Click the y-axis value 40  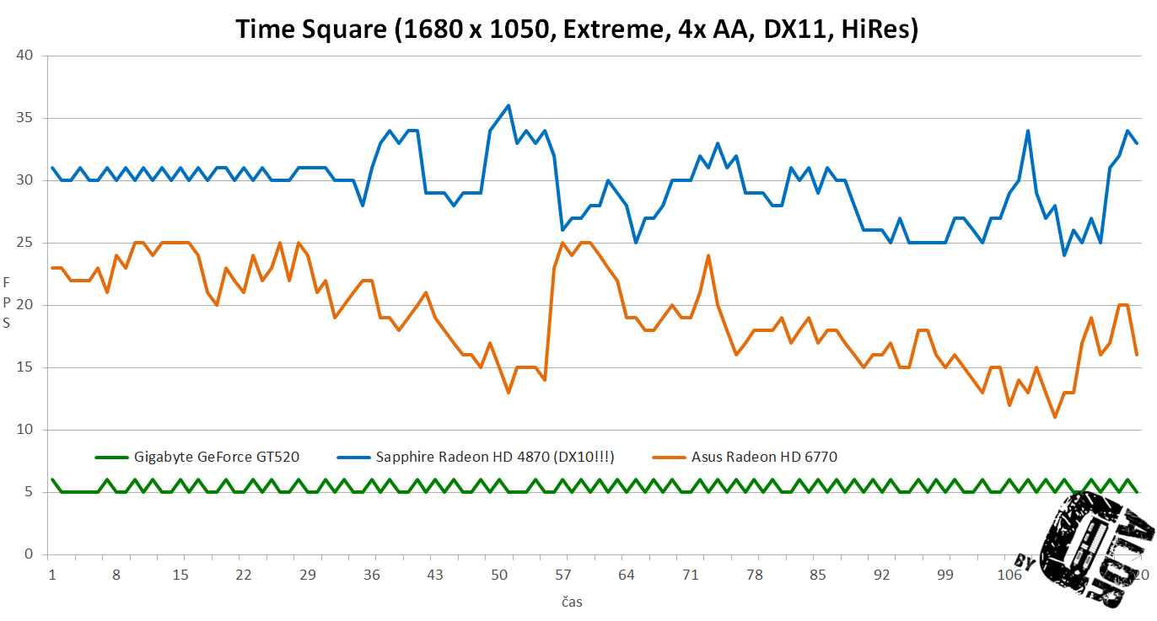24,56
